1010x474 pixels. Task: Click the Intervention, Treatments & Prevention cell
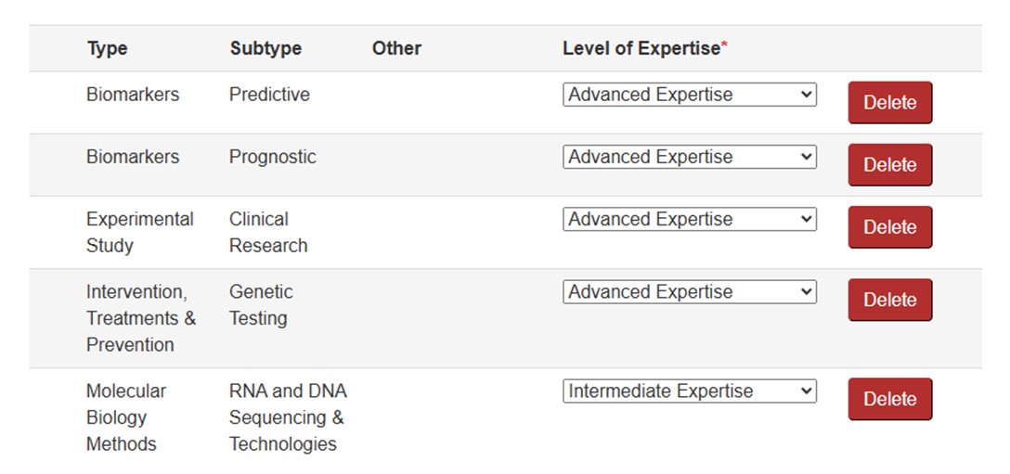140,318
